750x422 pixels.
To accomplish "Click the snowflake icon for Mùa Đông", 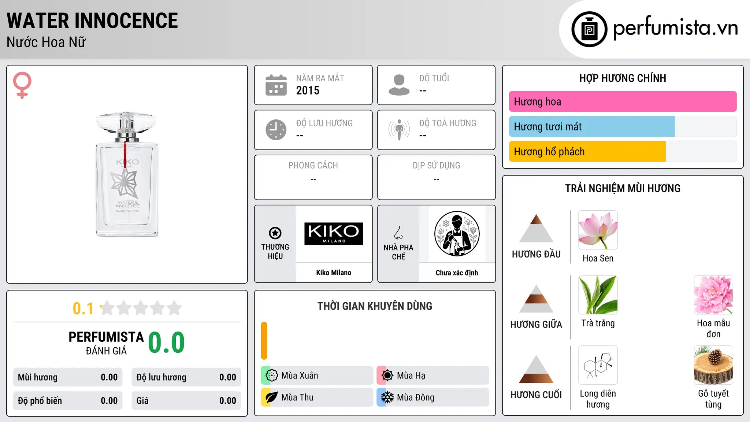I will pos(387,397).
